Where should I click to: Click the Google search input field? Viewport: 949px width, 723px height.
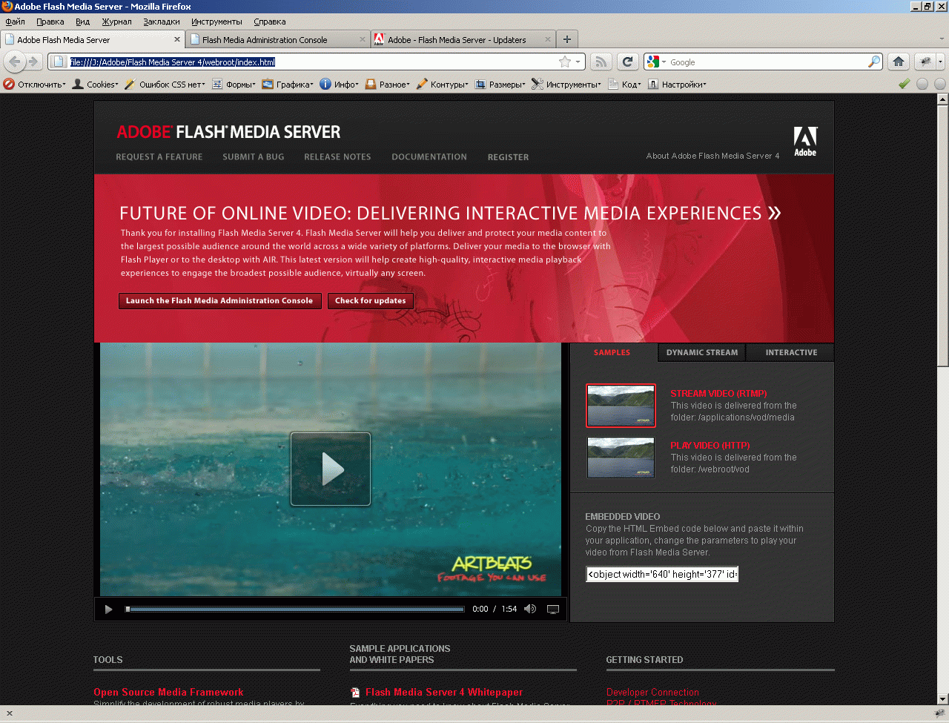tap(768, 62)
